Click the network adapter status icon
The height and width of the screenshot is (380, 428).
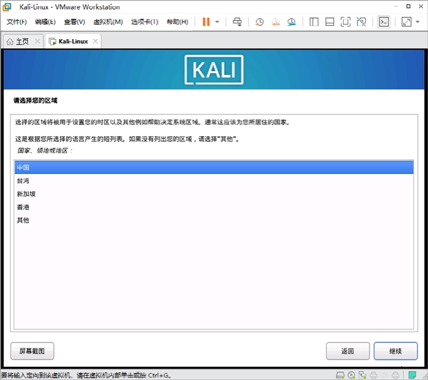(363, 375)
